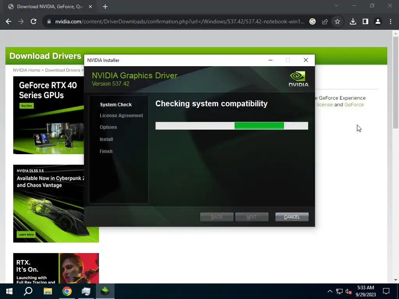Image resolution: width=399 pixels, height=299 pixels.
Task: Click the NVIDIA logo in installer
Action: 299,79
